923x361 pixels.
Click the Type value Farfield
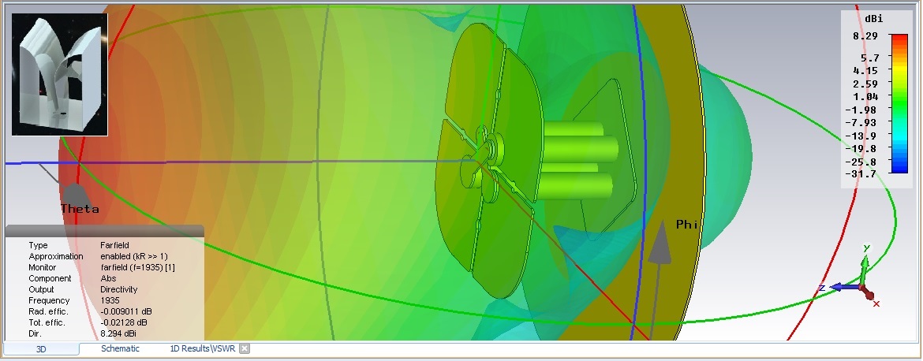pos(115,245)
